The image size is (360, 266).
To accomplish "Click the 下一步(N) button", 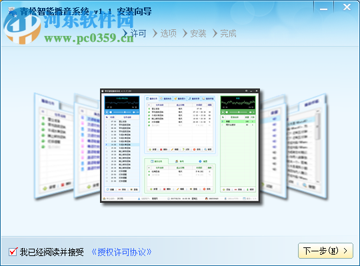I will click(x=325, y=251).
